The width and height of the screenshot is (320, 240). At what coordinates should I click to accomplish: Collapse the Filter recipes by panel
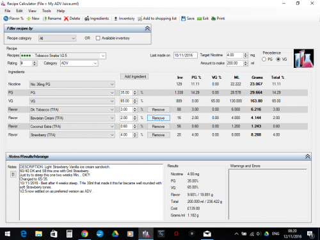pyautogui.click(x=147, y=28)
